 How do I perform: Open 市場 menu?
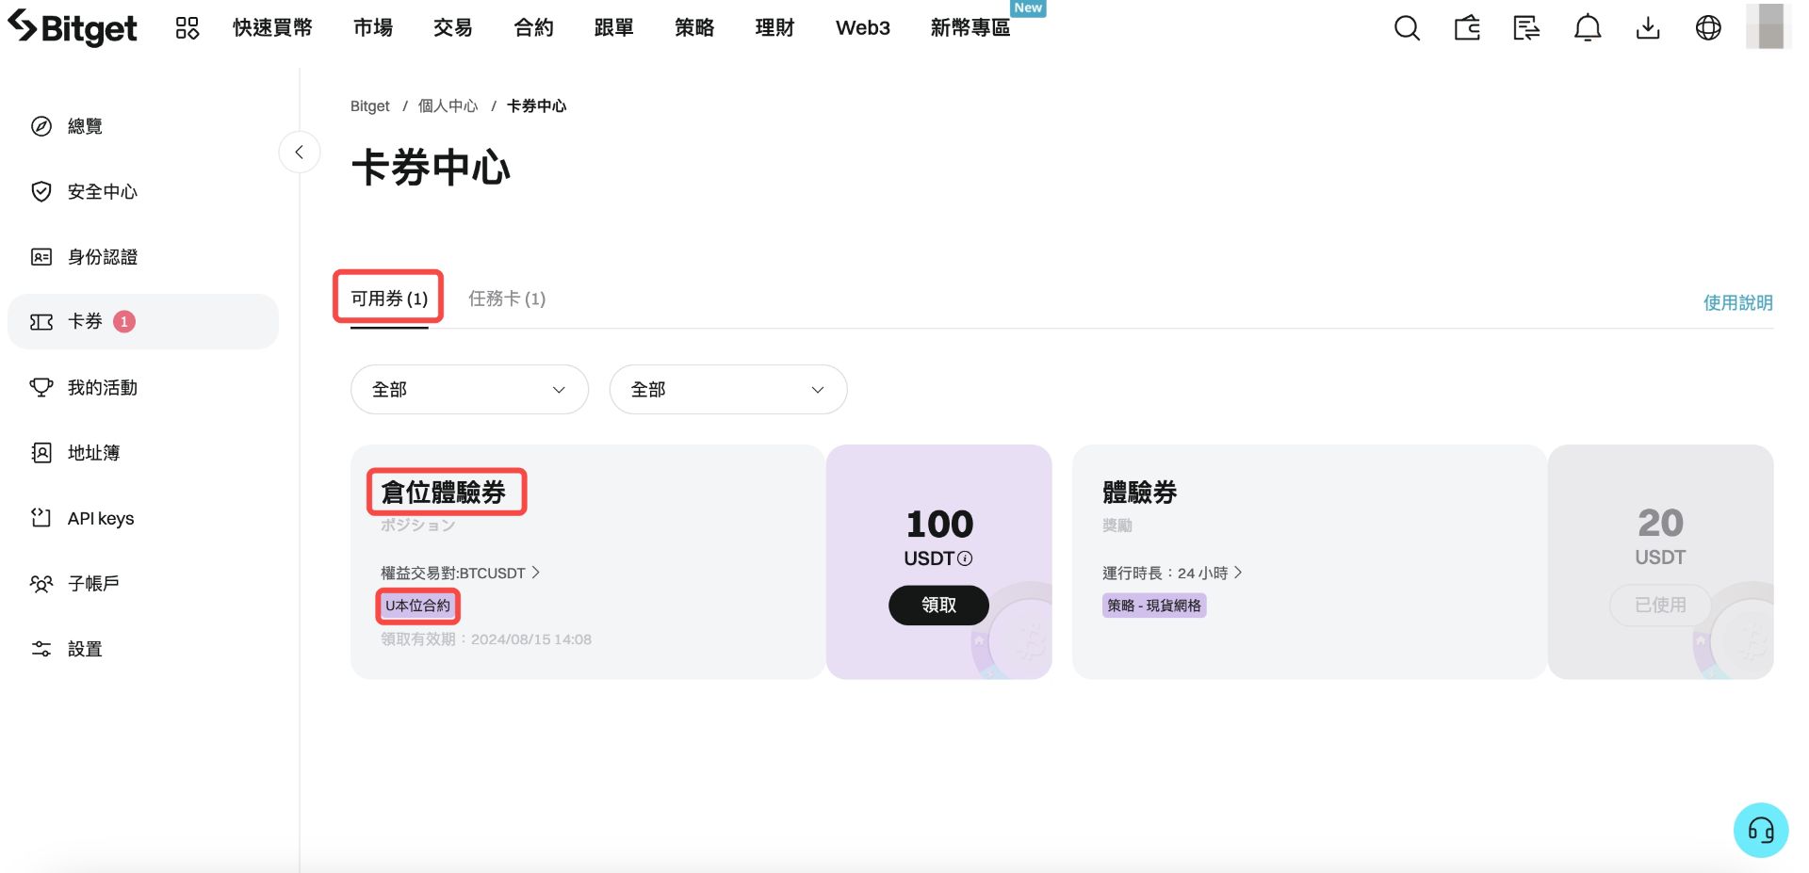(373, 28)
